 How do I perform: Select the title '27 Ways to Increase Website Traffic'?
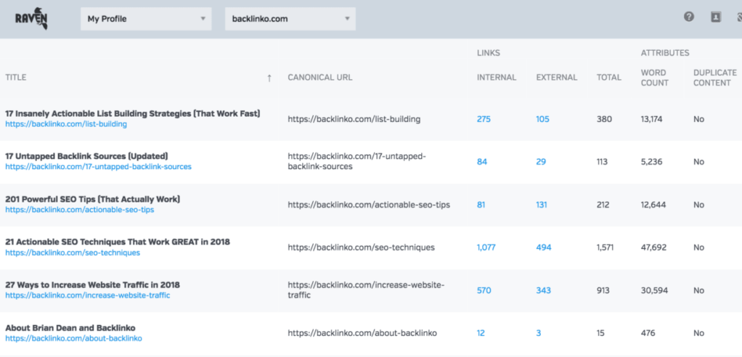click(92, 284)
